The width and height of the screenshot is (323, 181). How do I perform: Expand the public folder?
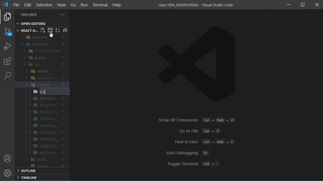coord(42,57)
